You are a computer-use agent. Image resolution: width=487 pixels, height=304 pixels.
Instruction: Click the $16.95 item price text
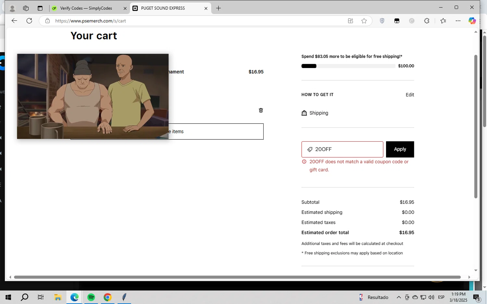click(256, 72)
